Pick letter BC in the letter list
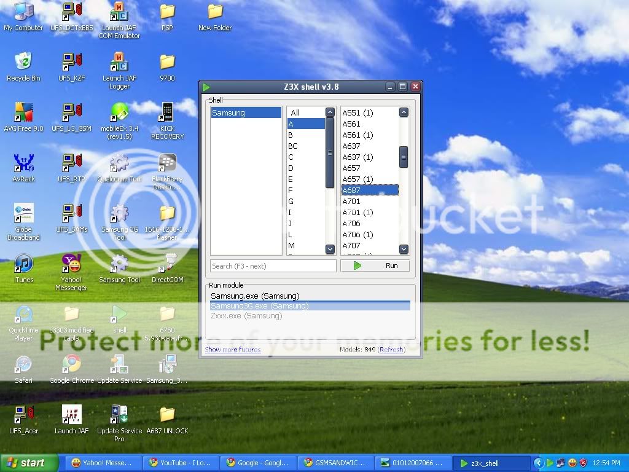629x472 pixels. 306,146
